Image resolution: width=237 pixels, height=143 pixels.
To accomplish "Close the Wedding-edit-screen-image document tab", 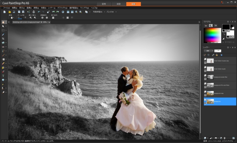I will tap(49, 22).
